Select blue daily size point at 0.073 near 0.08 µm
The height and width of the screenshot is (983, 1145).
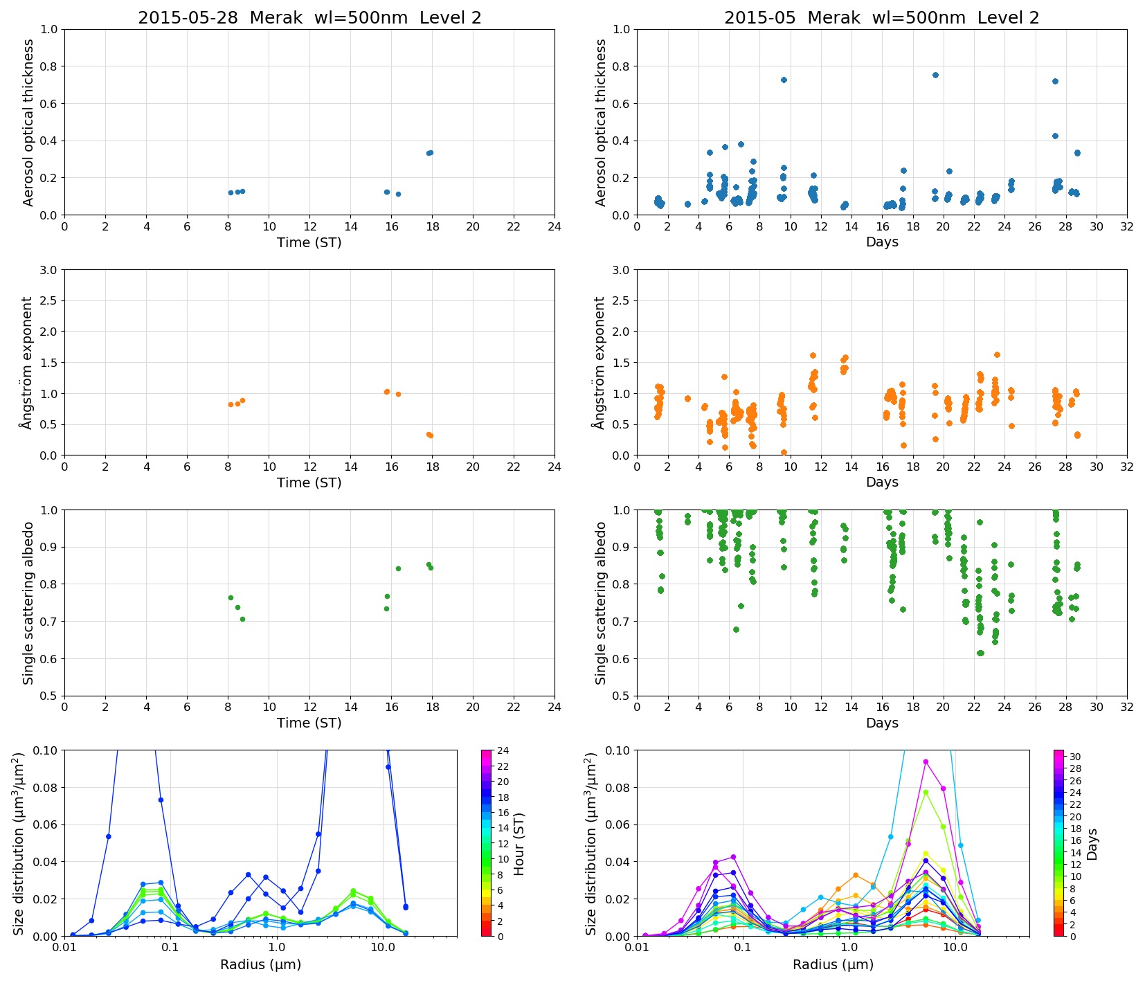(161, 800)
